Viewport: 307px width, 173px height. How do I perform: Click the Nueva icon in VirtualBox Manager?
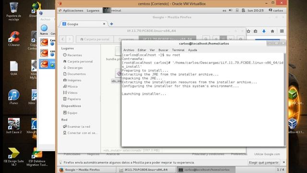point(44,30)
